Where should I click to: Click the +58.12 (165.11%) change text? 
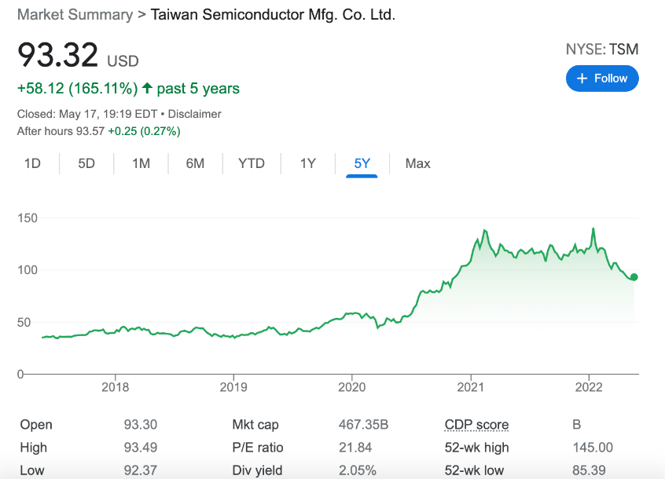(77, 89)
